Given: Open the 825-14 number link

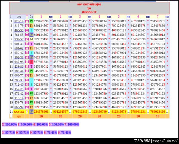Looking at the screenshot, I should tap(19, 21).
